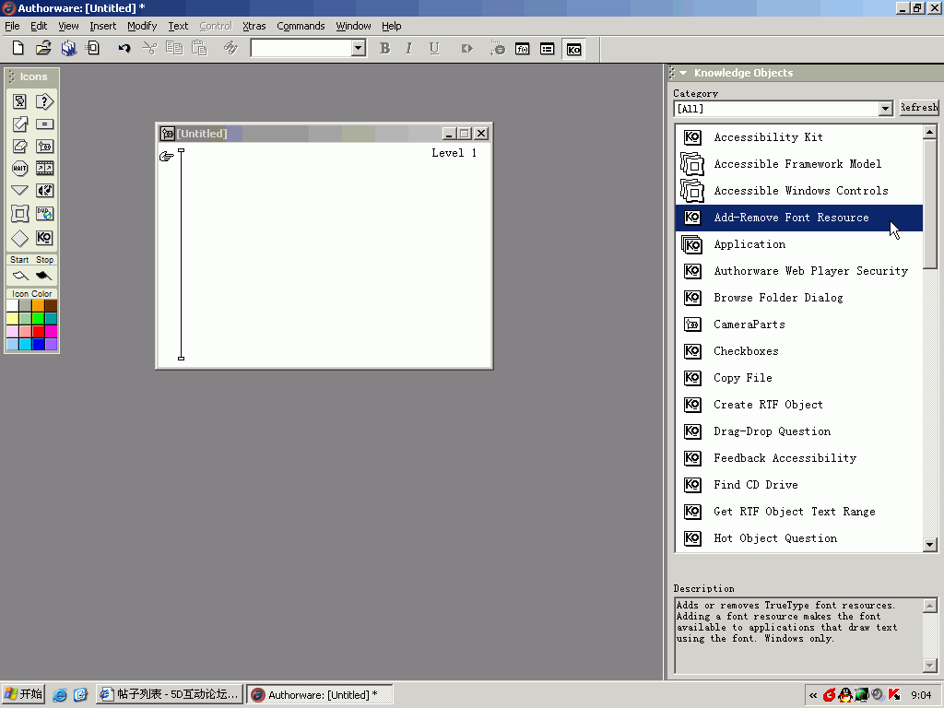Click the Copy toolbar icon
This screenshot has height=708, width=944.
pyautogui.click(x=174, y=48)
